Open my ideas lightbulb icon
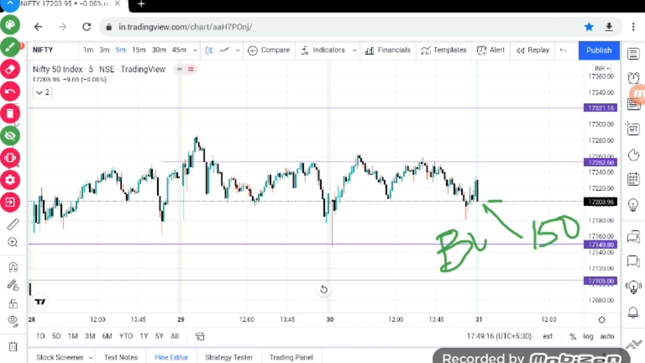The width and height of the screenshot is (645, 363). (633, 204)
